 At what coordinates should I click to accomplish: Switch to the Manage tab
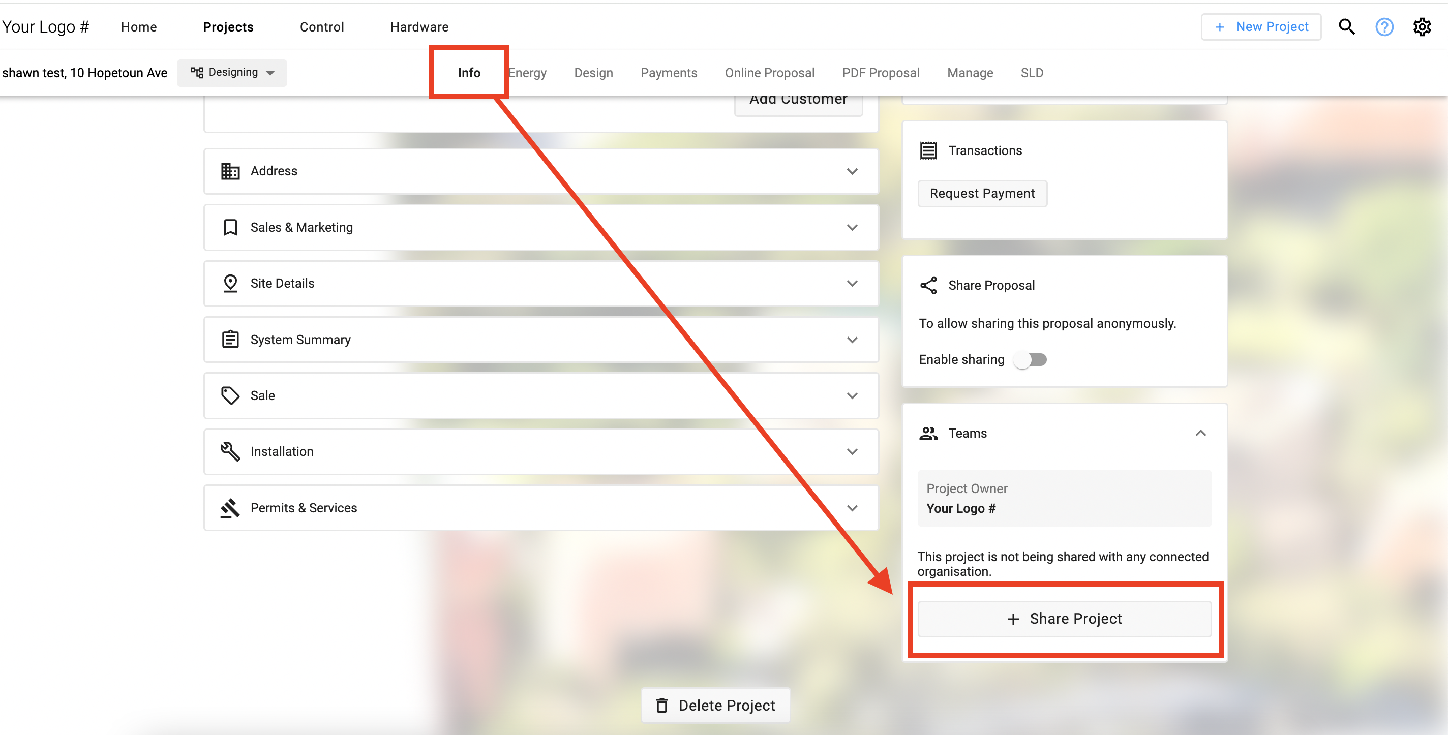[x=970, y=73]
